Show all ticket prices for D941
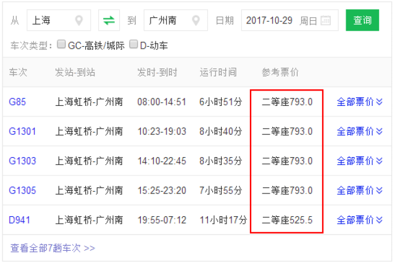The width and height of the screenshot is (395, 263). pos(360,220)
